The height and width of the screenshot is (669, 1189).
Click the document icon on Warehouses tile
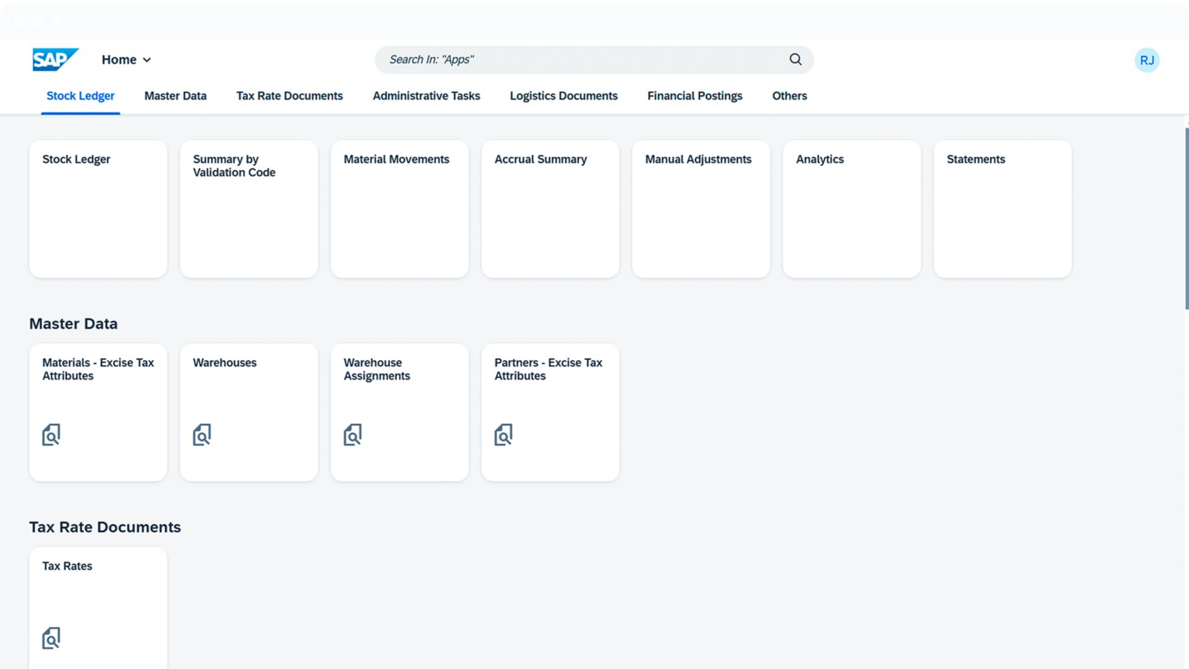click(202, 435)
